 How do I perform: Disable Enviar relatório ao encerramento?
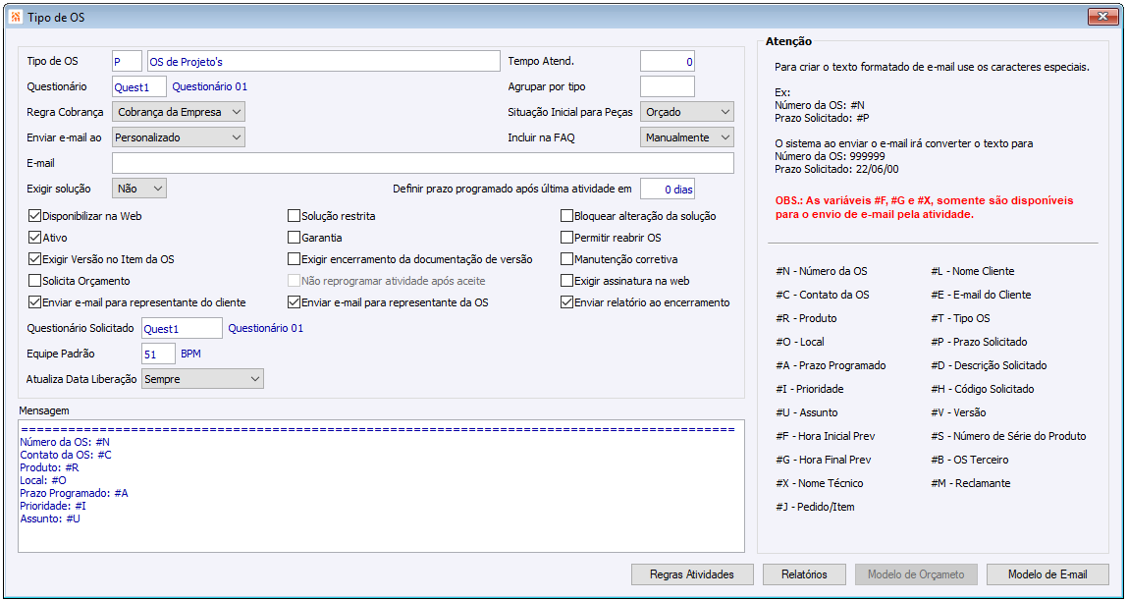point(566,302)
